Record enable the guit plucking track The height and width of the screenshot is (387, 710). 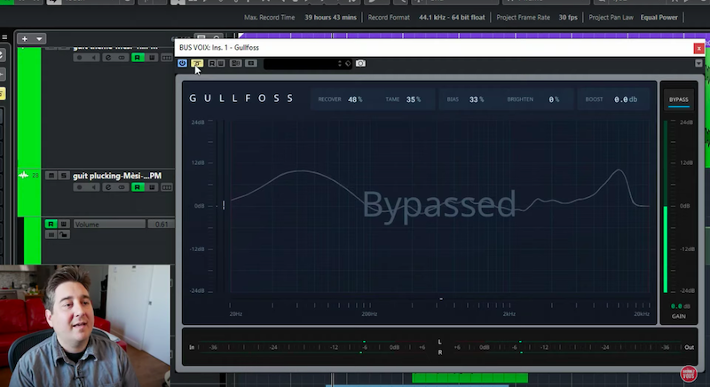80,187
